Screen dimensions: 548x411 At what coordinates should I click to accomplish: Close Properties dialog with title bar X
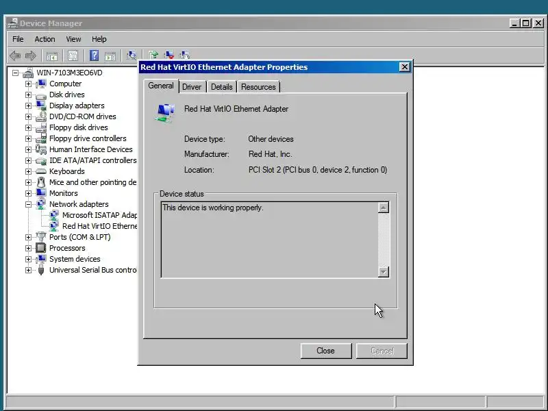[x=404, y=66]
